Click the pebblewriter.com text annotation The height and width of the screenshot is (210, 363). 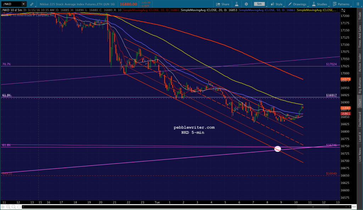click(194, 127)
